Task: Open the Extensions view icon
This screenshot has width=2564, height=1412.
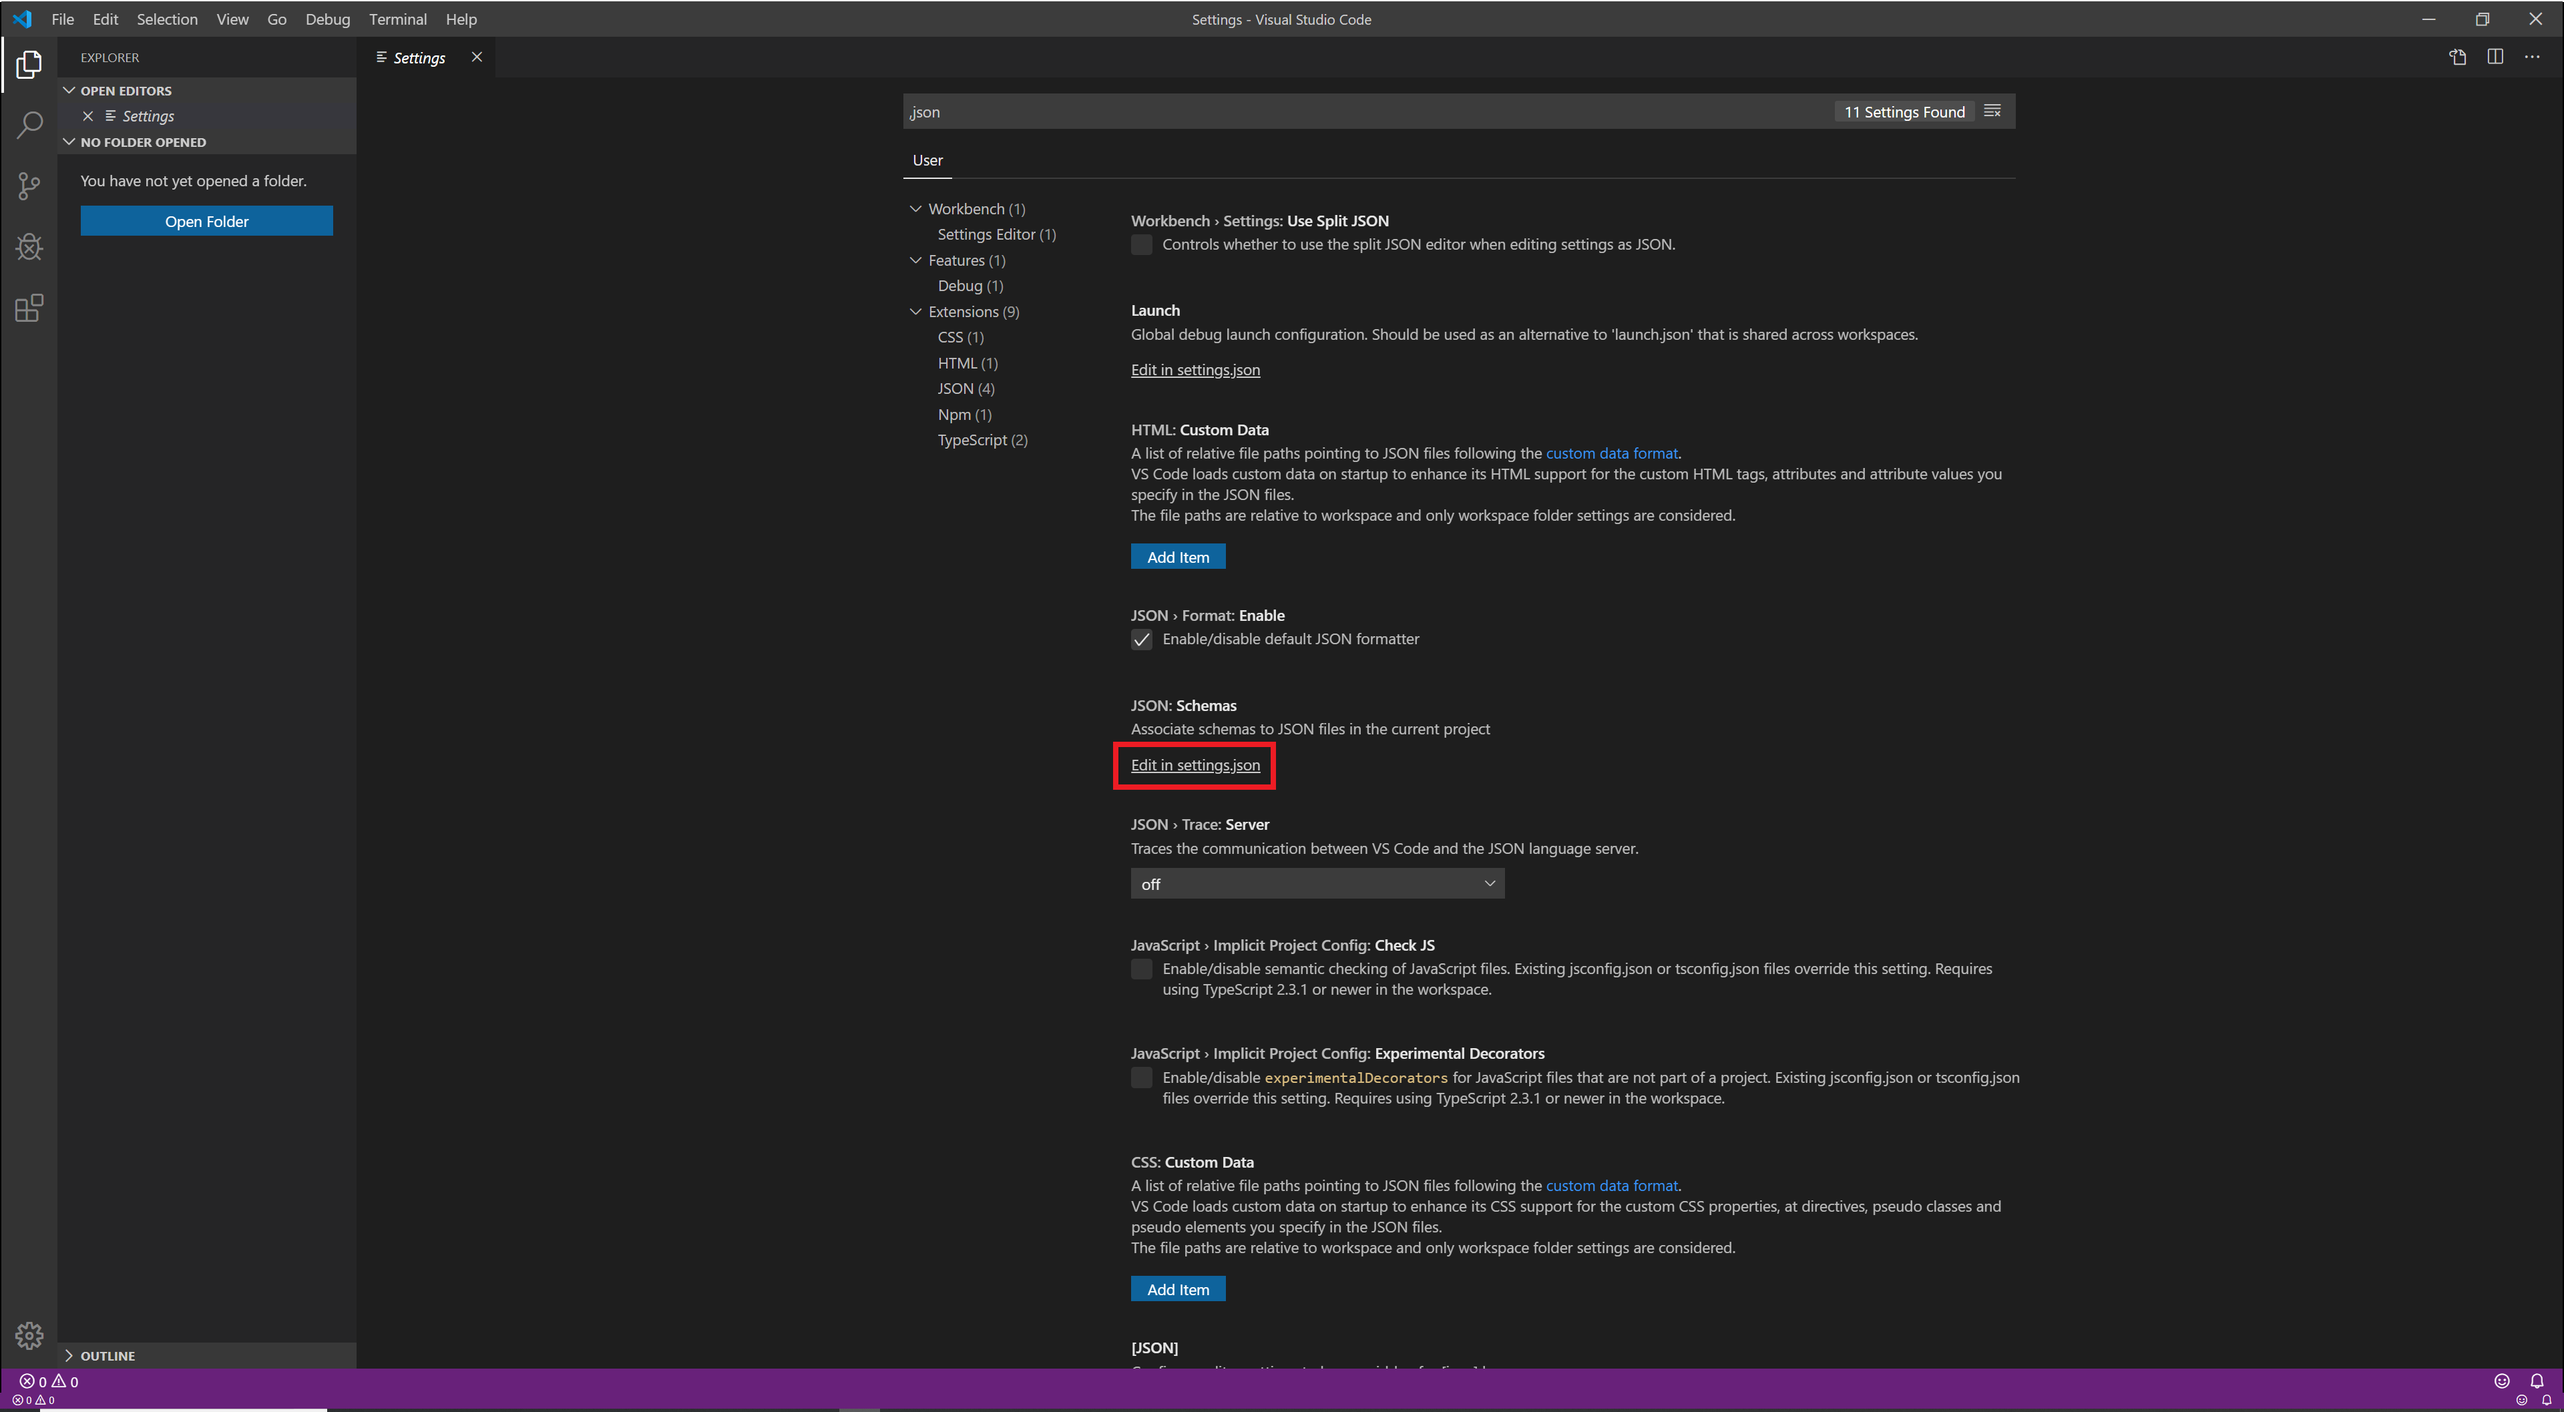Action: (29, 308)
